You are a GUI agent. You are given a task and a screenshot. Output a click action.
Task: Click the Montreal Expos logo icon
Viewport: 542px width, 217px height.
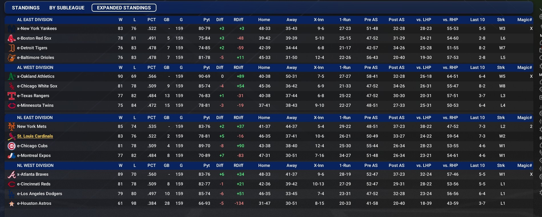[x=11, y=156]
